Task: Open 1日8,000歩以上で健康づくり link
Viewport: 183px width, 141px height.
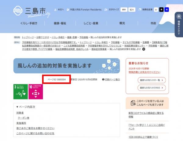Action: pos(143,137)
